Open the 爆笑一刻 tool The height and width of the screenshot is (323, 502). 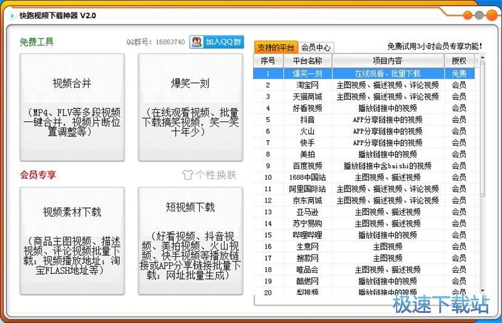[191, 107]
